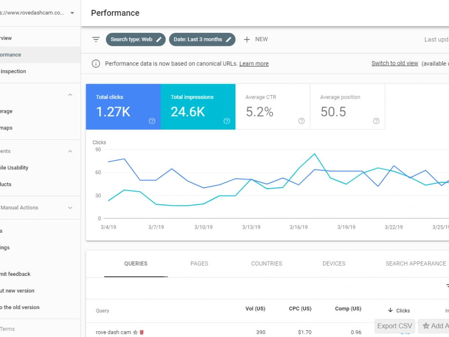Image resolution: width=449 pixels, height=337 pixels.
Task: Sort by the Comp (US) column header
Action: pyautogui.click(x=348, y=309)
